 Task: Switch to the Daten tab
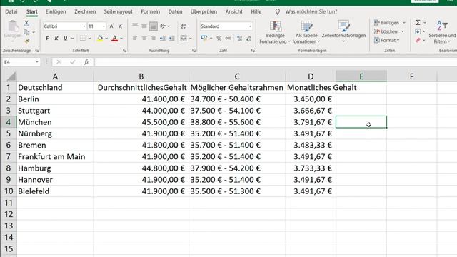(x=175, y=11)
